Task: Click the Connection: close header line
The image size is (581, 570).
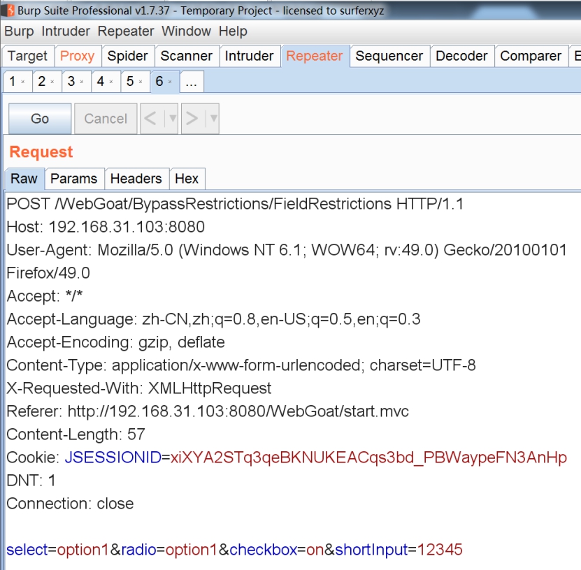Action: [x=70, y=504]
